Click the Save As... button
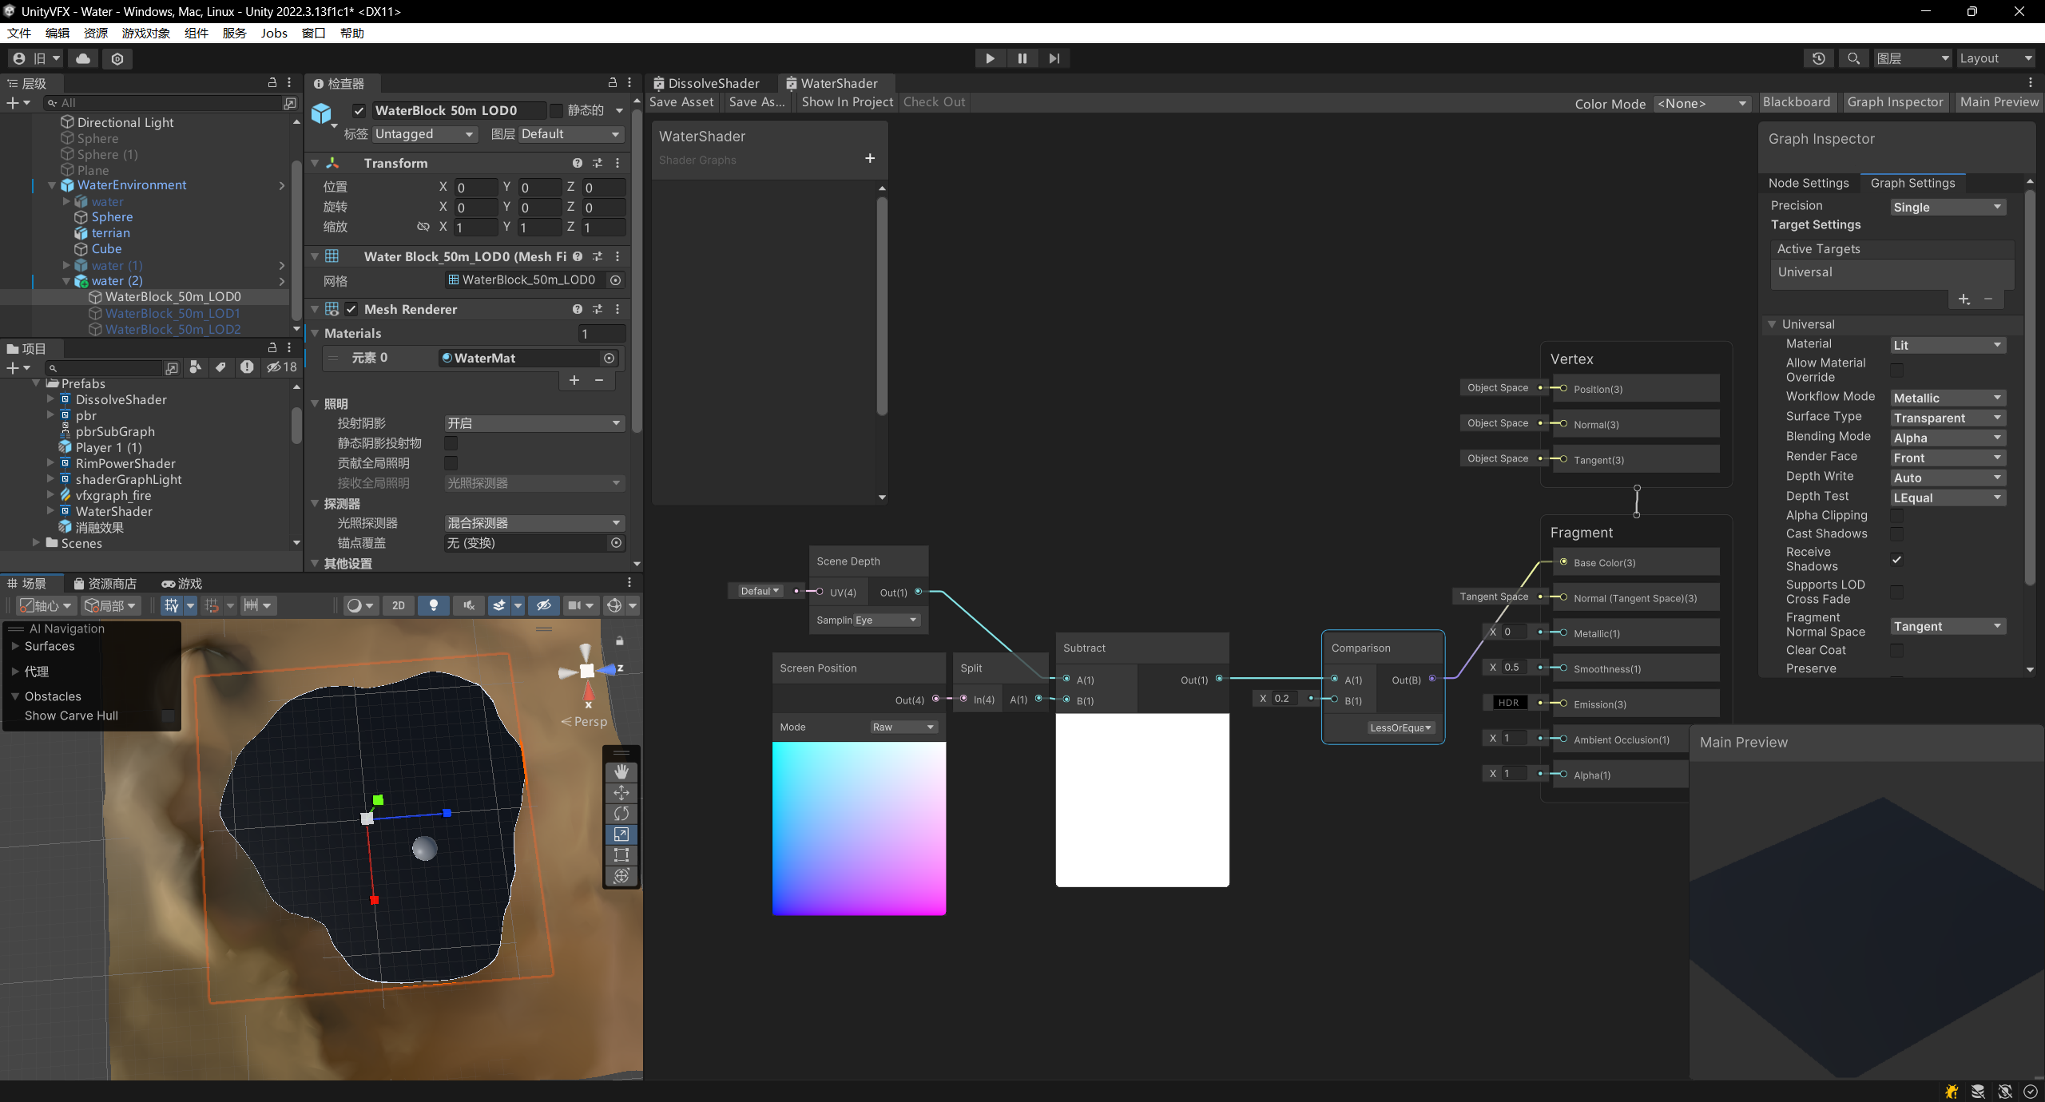The width and height of the screenshot is (2045, 1102). click(x=756, y=101)
